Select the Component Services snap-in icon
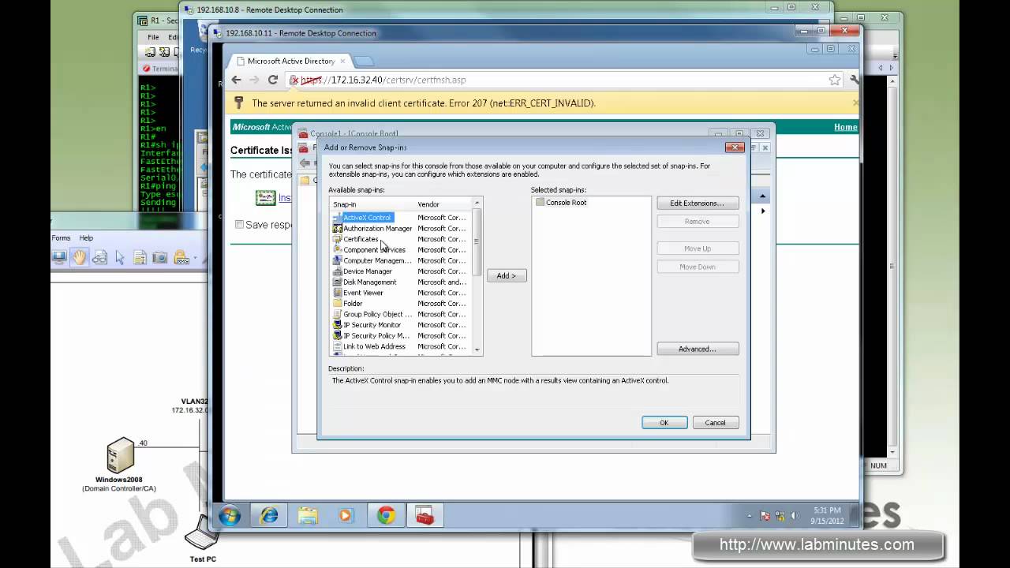The width and height of the screenshot is (1010, 568). pos(337,249)
